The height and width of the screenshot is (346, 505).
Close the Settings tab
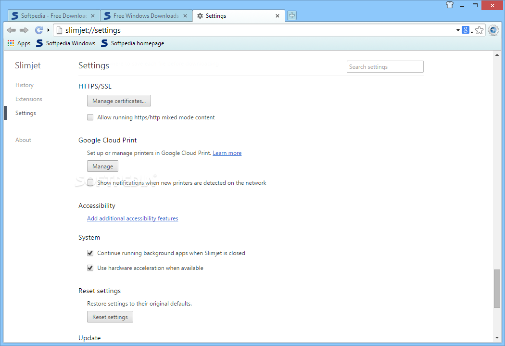pyautogui.click(x=278, y=16)
